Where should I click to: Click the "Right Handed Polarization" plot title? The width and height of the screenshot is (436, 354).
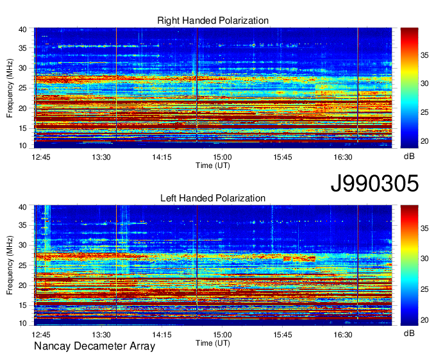(213, 21)
